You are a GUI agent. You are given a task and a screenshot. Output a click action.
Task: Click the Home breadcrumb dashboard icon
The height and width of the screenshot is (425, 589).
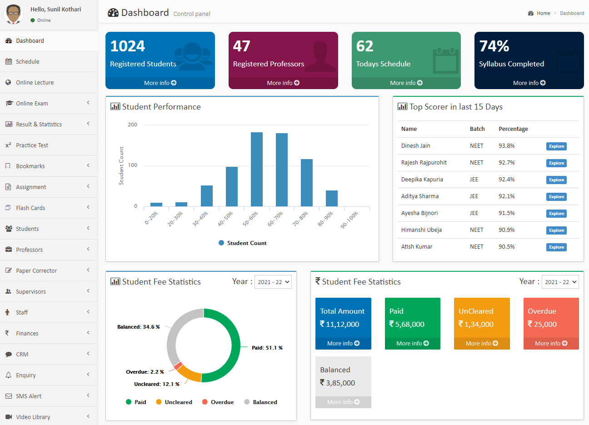pyautogui.click(x=531, y=13)
